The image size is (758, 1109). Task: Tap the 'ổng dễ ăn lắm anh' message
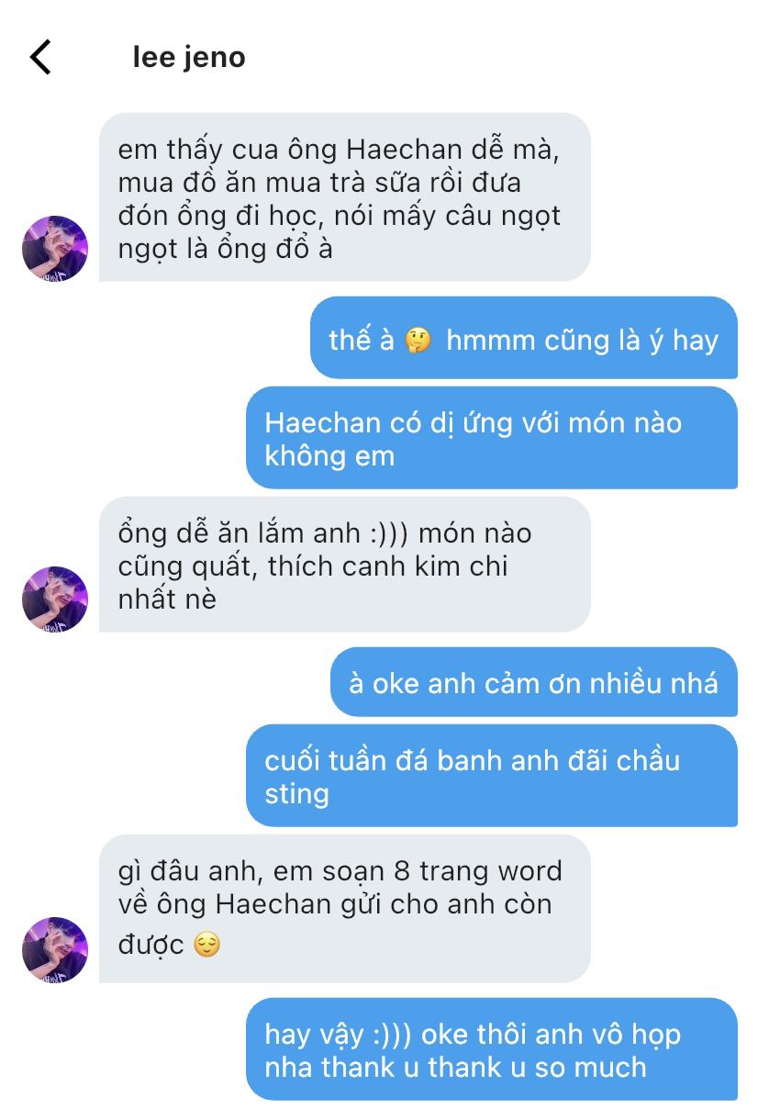[x=344, y=565]
